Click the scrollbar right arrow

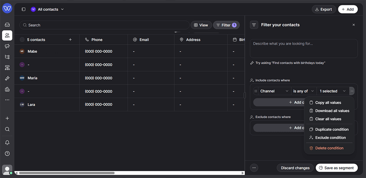(243, 173)
